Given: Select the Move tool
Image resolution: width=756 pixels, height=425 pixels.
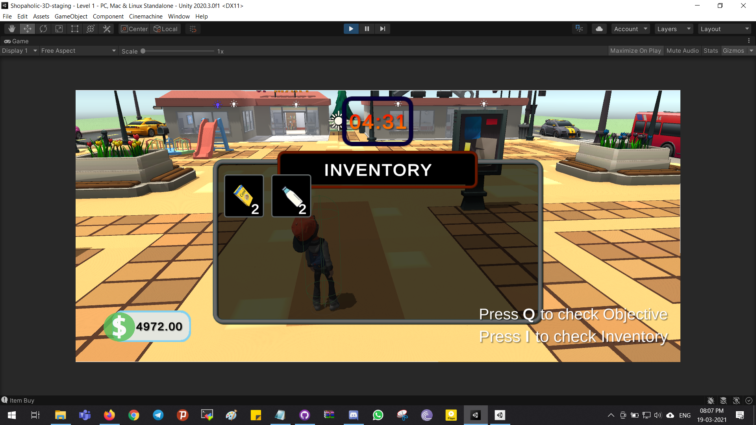Looking at the screenshot, I should tap(28, 29).
